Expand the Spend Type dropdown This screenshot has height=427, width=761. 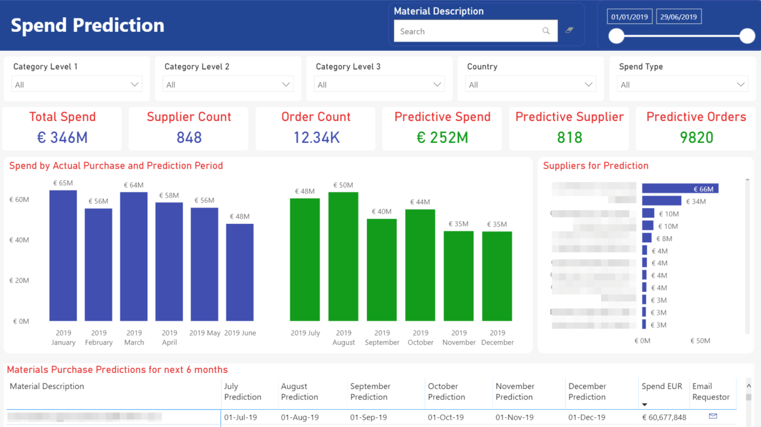(x=740, y=84)
